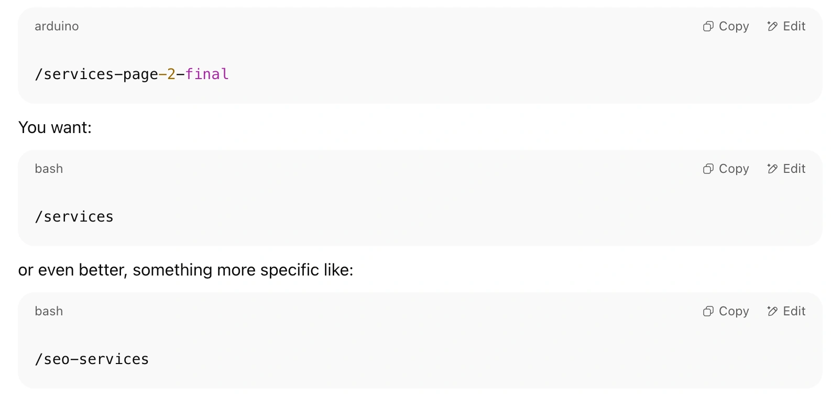Viewport: 831px width, 396px height.
Task: Click Copy text beside the /seo-services snippet
Action: point(734,312)
